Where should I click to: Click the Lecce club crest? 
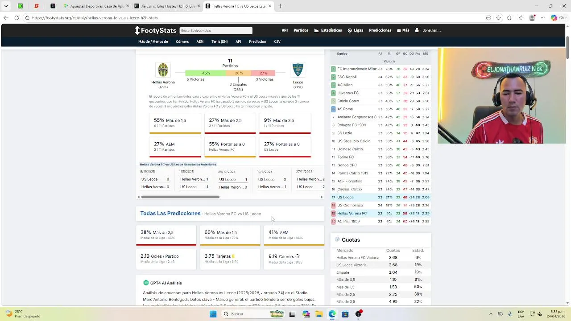(x=298, y=70)
